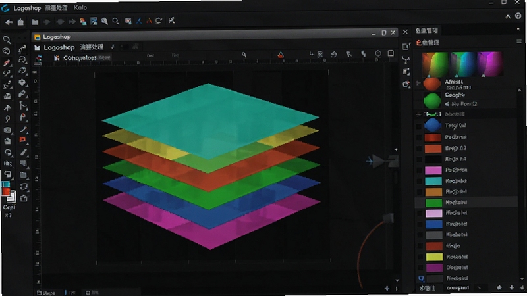
Task: Click the square icon right of the circle icon
Action: click(x=391, y=53)
